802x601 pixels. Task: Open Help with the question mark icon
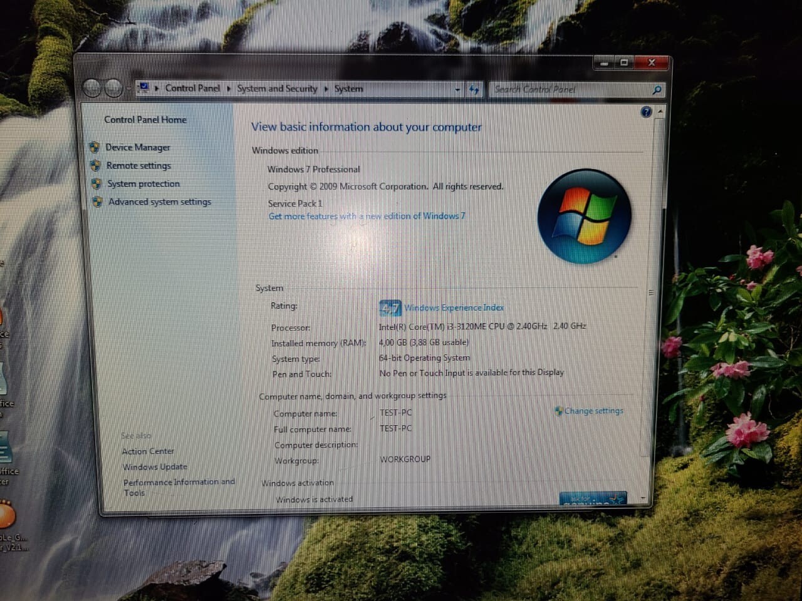pos(646,112)
